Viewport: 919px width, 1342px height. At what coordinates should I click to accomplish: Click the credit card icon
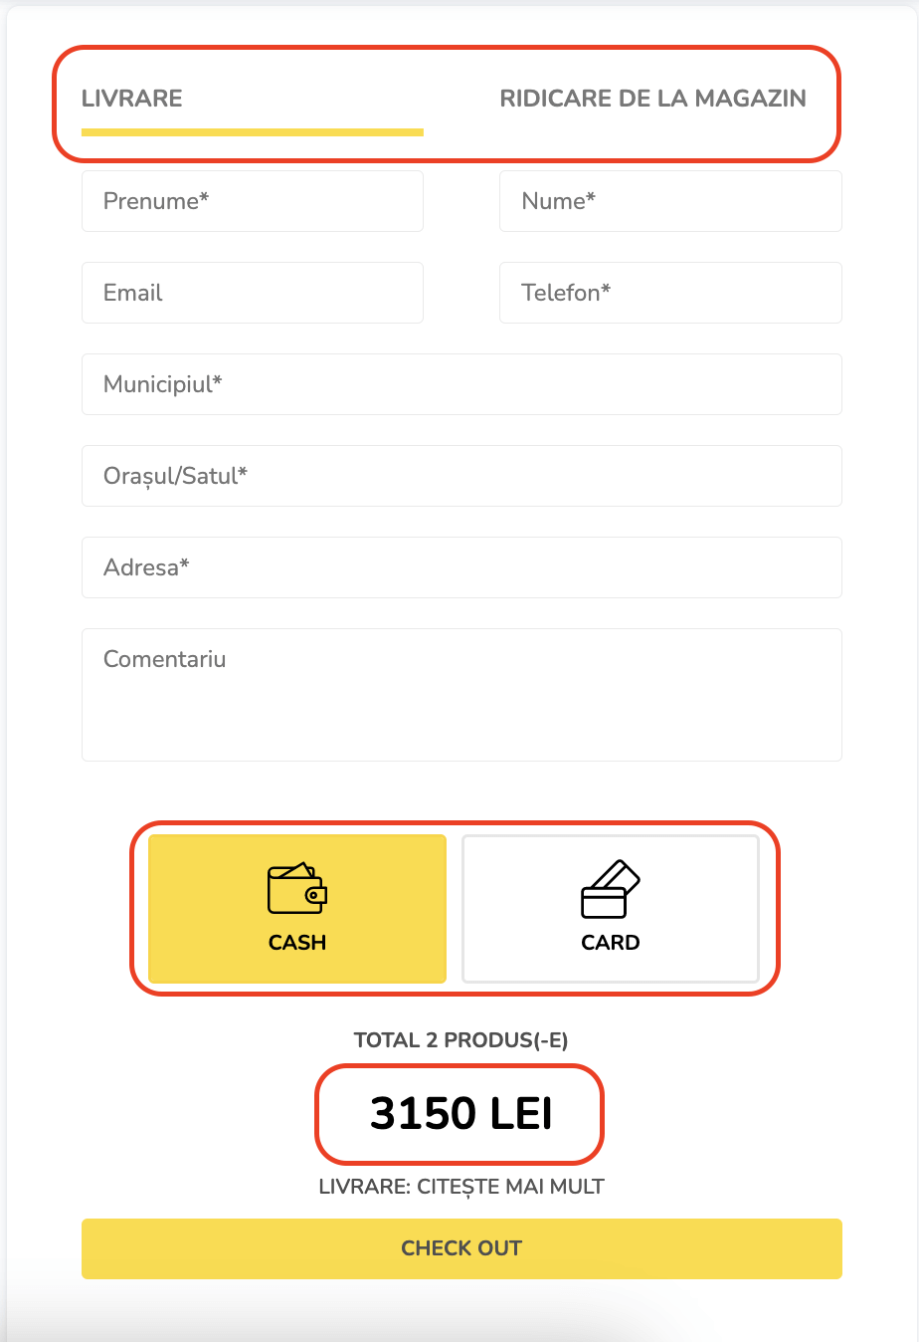pos(610,888)
